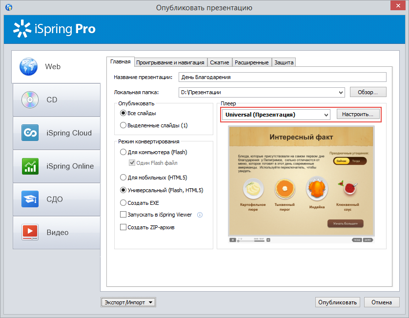Open the iSpring Cloud icon
Screen dimensions: 409x318
(30, 133)
